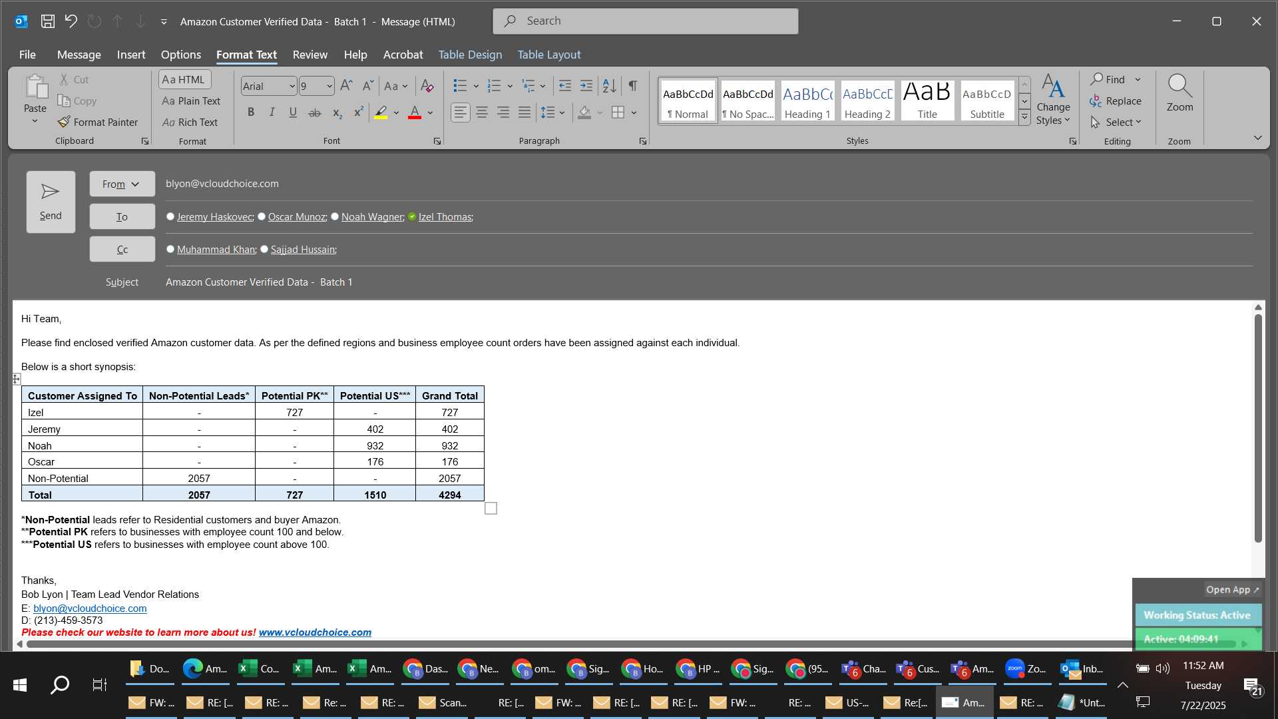
Task: Align text right
Action: (x=503, y=113)
